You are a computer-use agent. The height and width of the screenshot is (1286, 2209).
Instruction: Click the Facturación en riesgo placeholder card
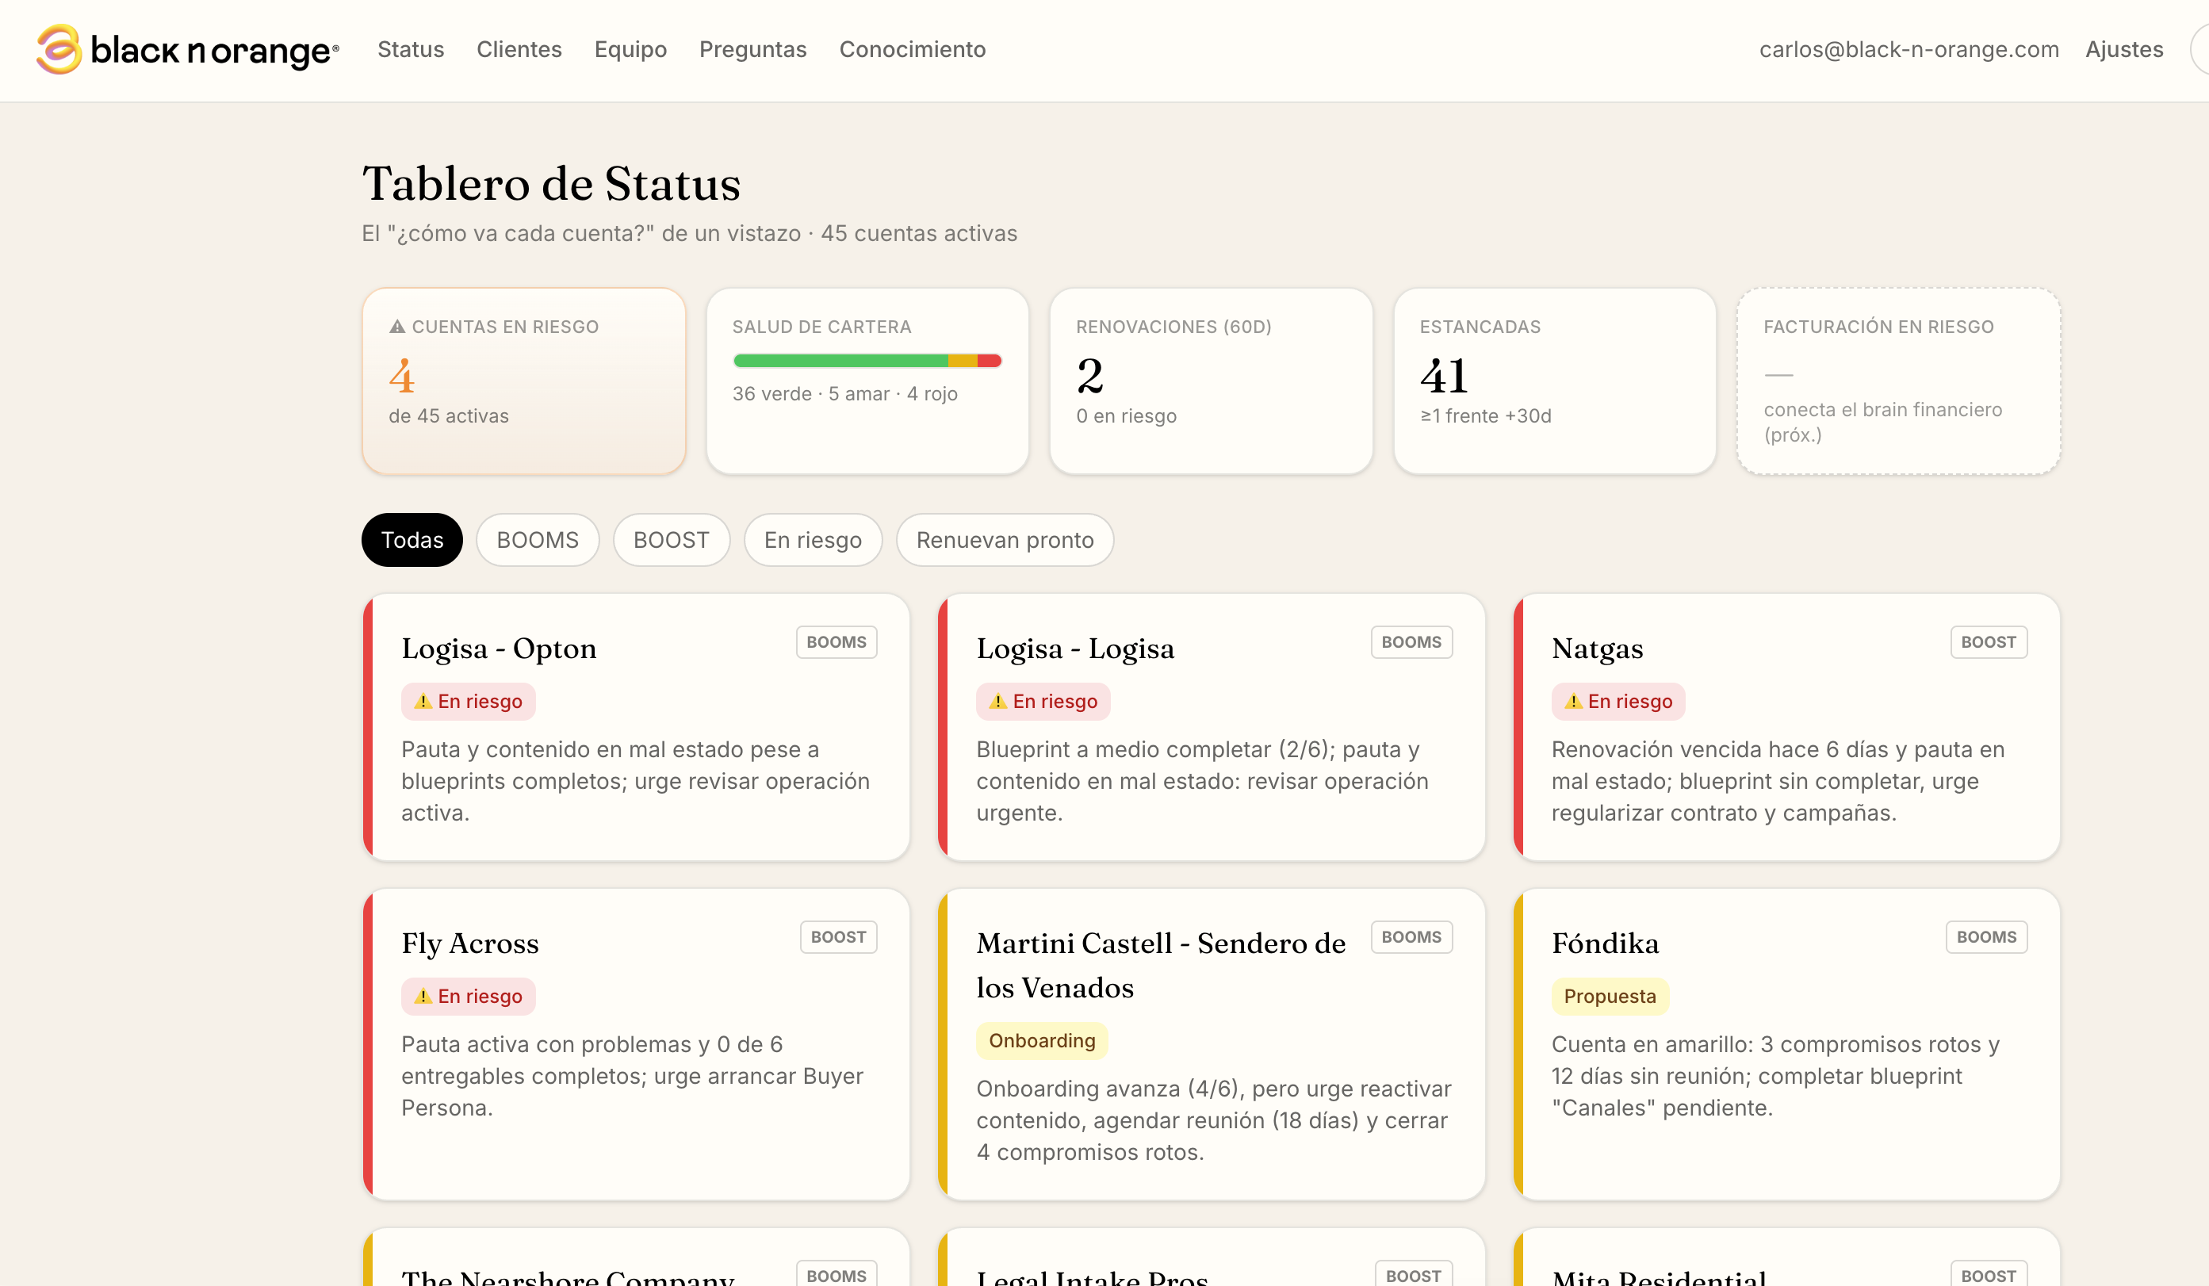tap(1899, 381)
